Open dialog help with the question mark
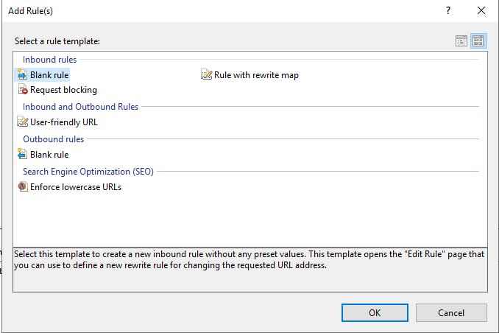Image resolution: width=499 pixels, height=333 pixels. (447, 10)
